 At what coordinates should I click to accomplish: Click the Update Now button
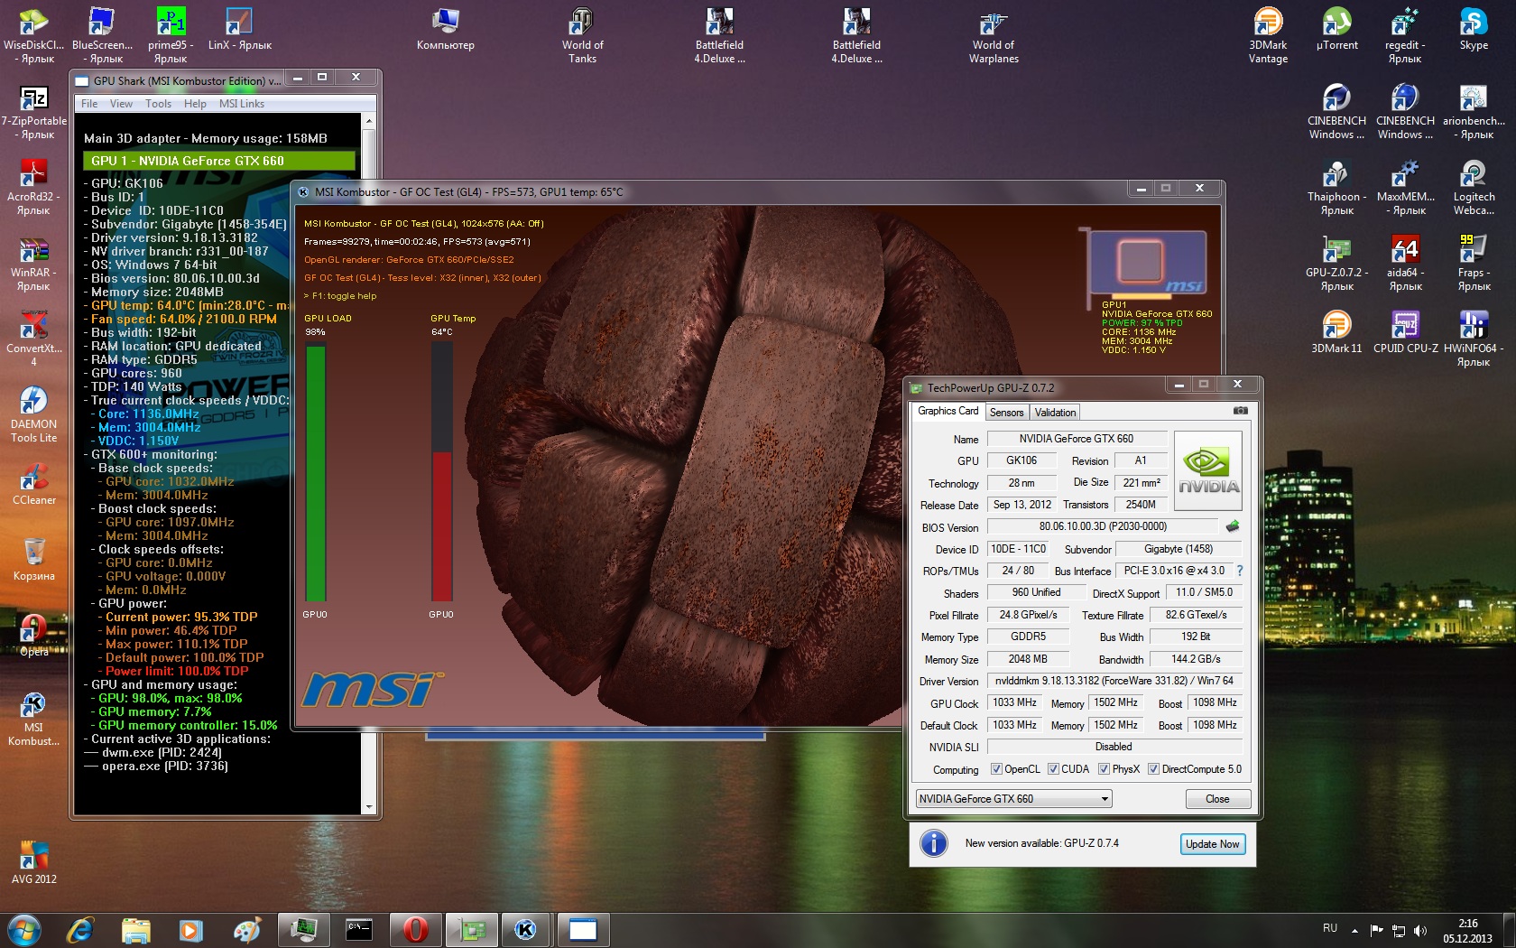pos(1212,844)
